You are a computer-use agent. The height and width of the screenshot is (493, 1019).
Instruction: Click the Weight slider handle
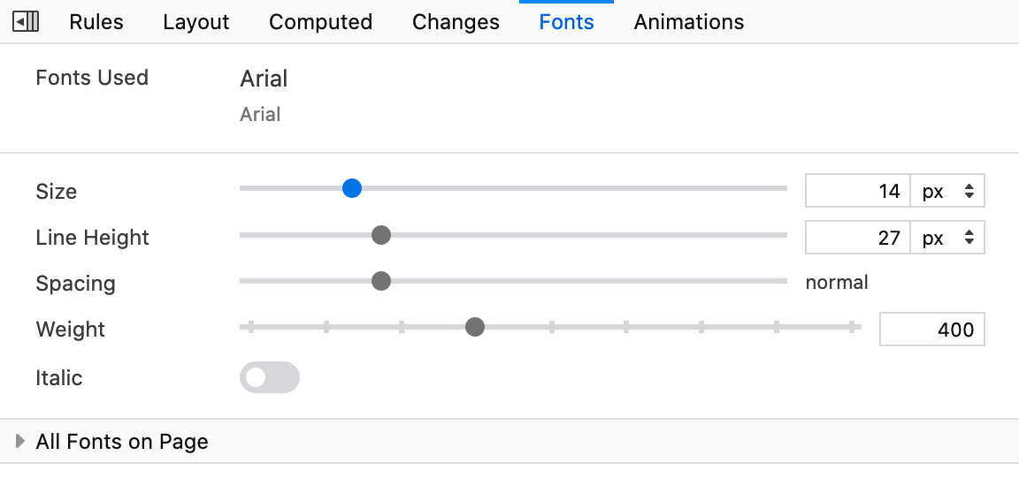tap(475, 328)
